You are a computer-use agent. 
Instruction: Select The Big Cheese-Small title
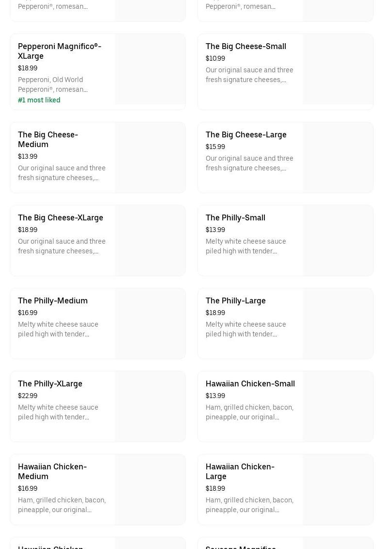click(245, 47)
